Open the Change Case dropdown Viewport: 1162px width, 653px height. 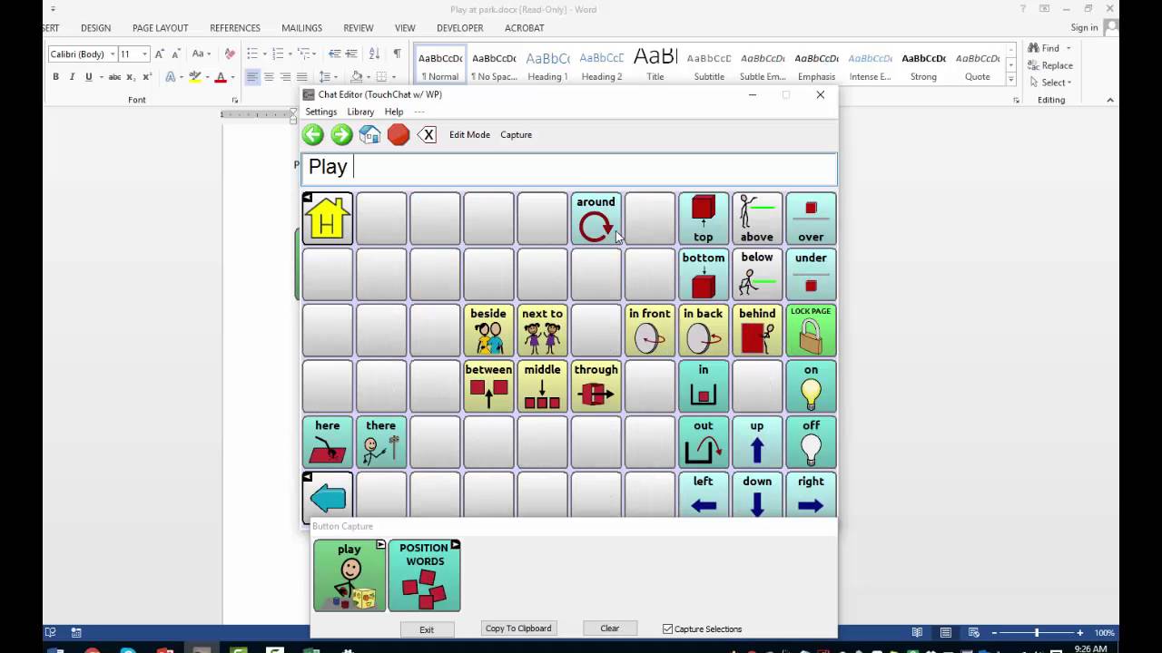click(202, 54)
